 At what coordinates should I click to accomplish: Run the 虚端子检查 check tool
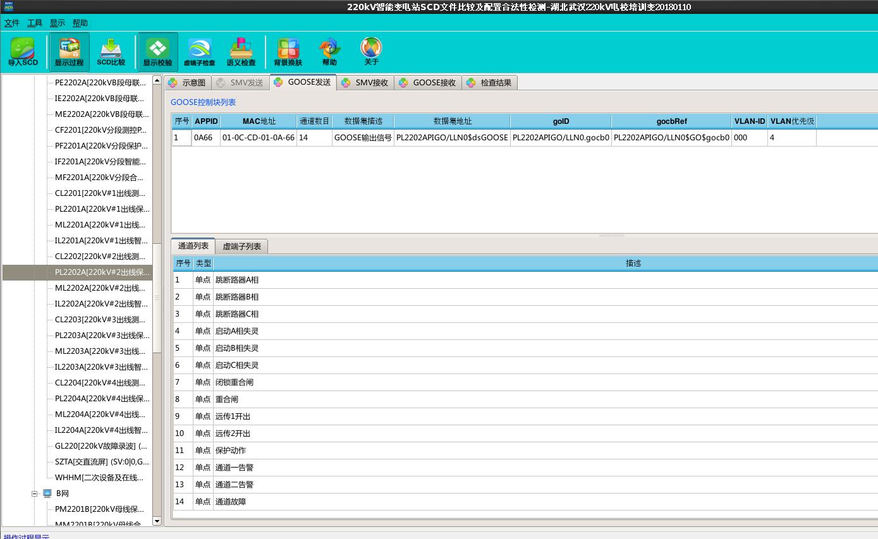[200, 52]
